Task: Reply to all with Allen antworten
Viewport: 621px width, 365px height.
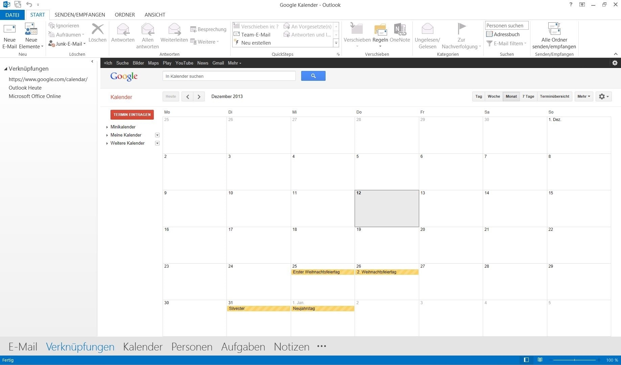Action: click(147, 36)
